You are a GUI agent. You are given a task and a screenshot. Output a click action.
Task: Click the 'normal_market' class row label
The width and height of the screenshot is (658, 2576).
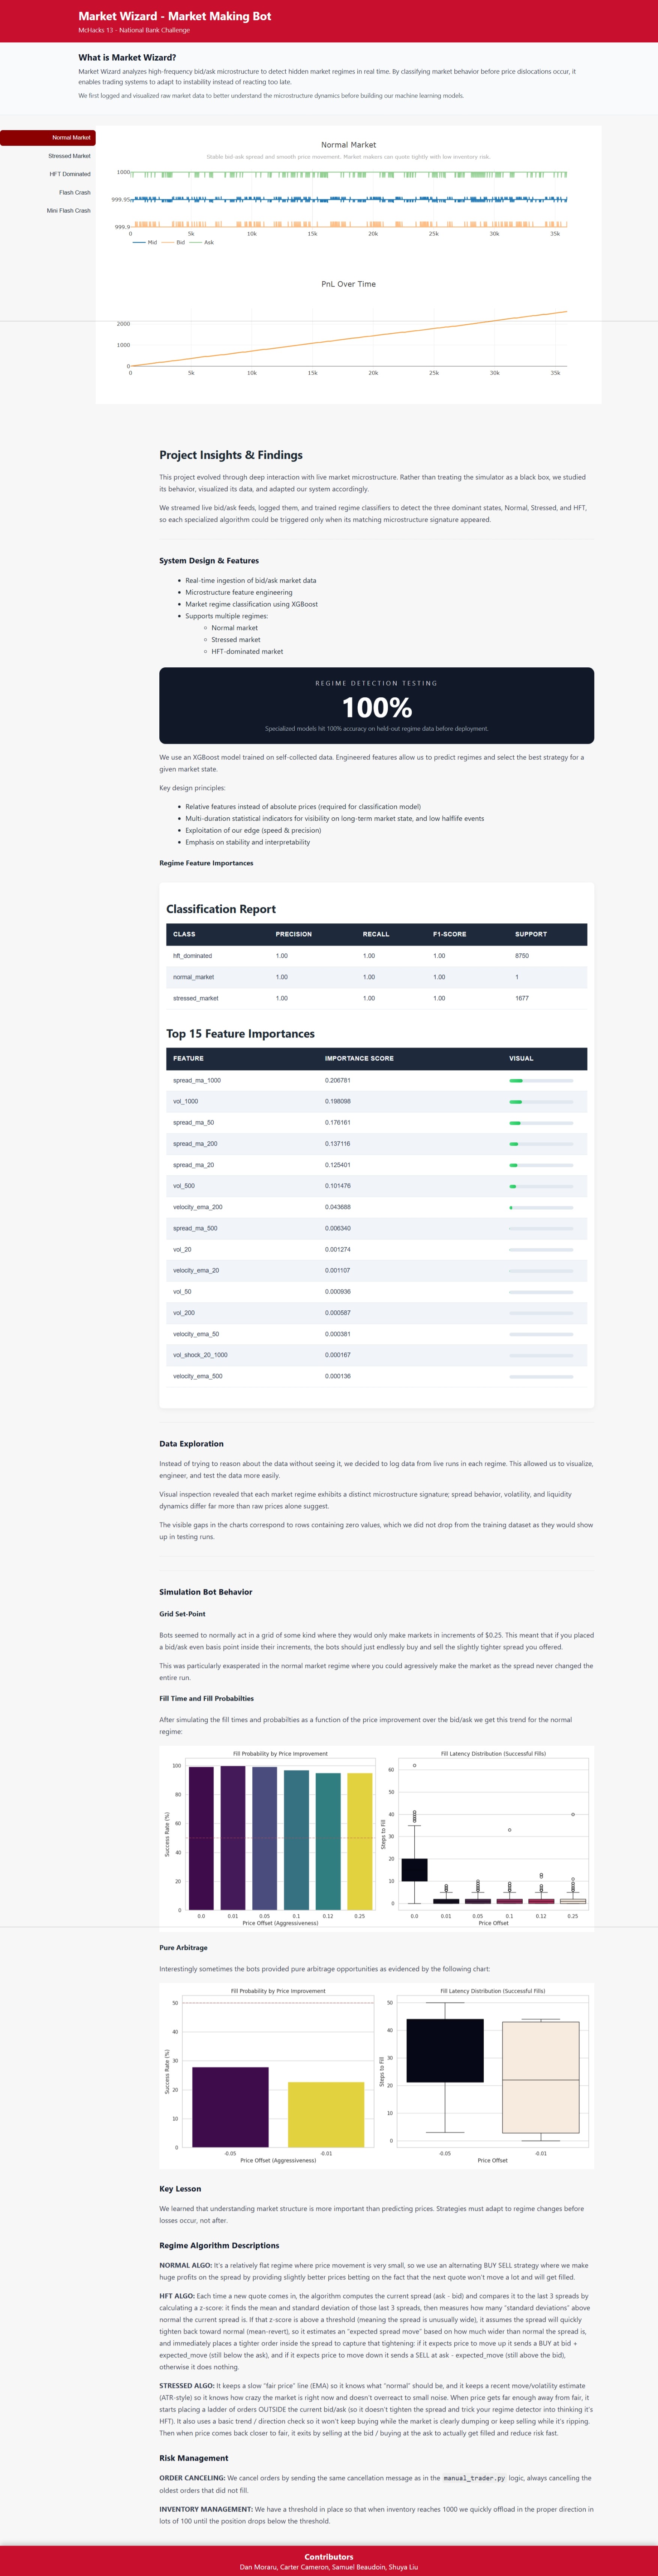(x=193, y=977)
